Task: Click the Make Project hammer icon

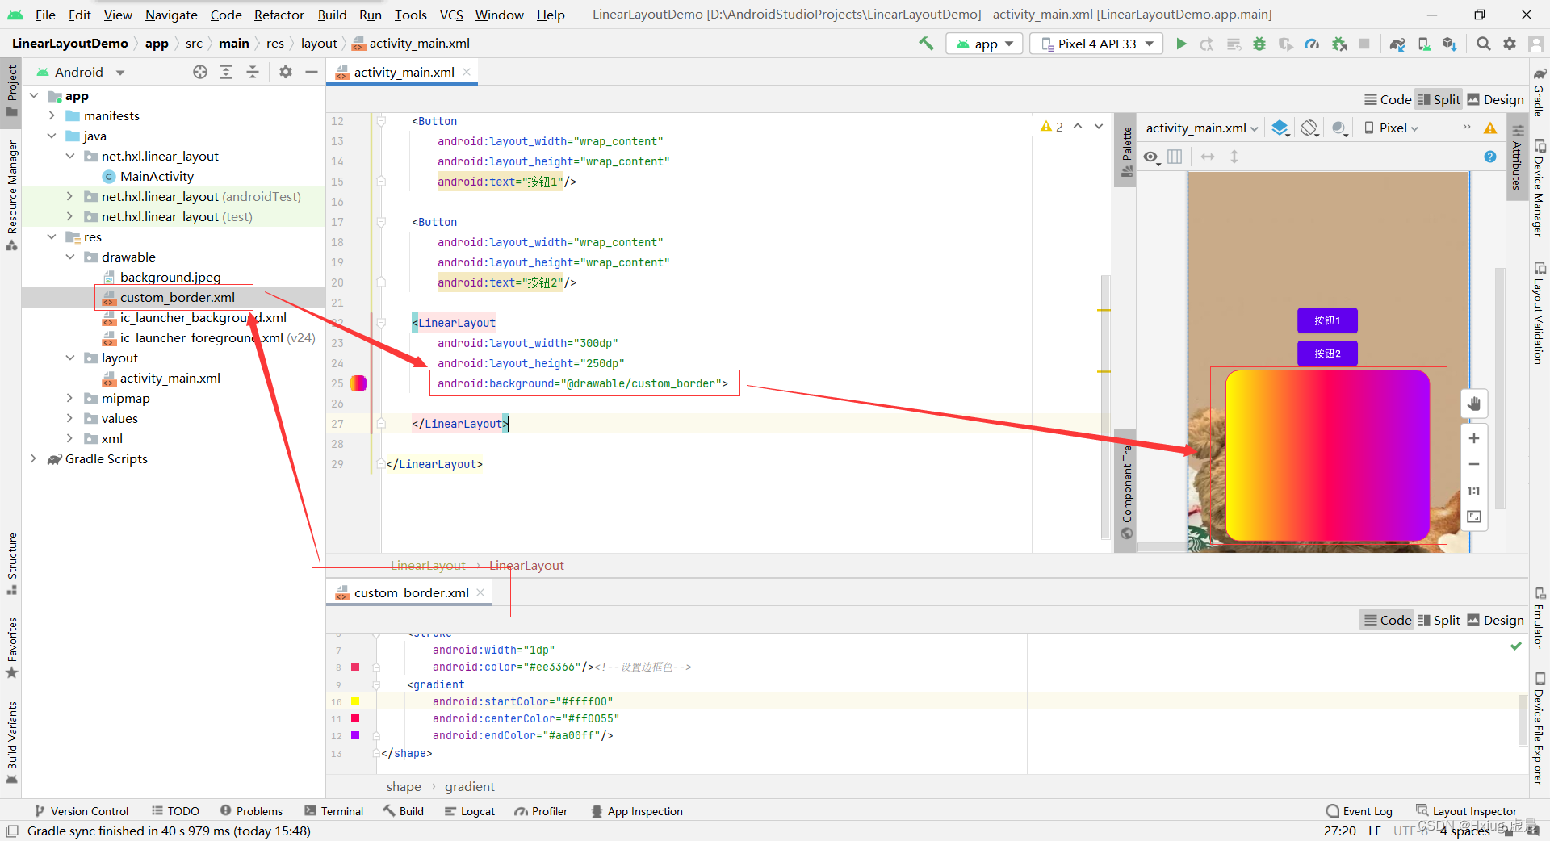Action: [926, 44]
